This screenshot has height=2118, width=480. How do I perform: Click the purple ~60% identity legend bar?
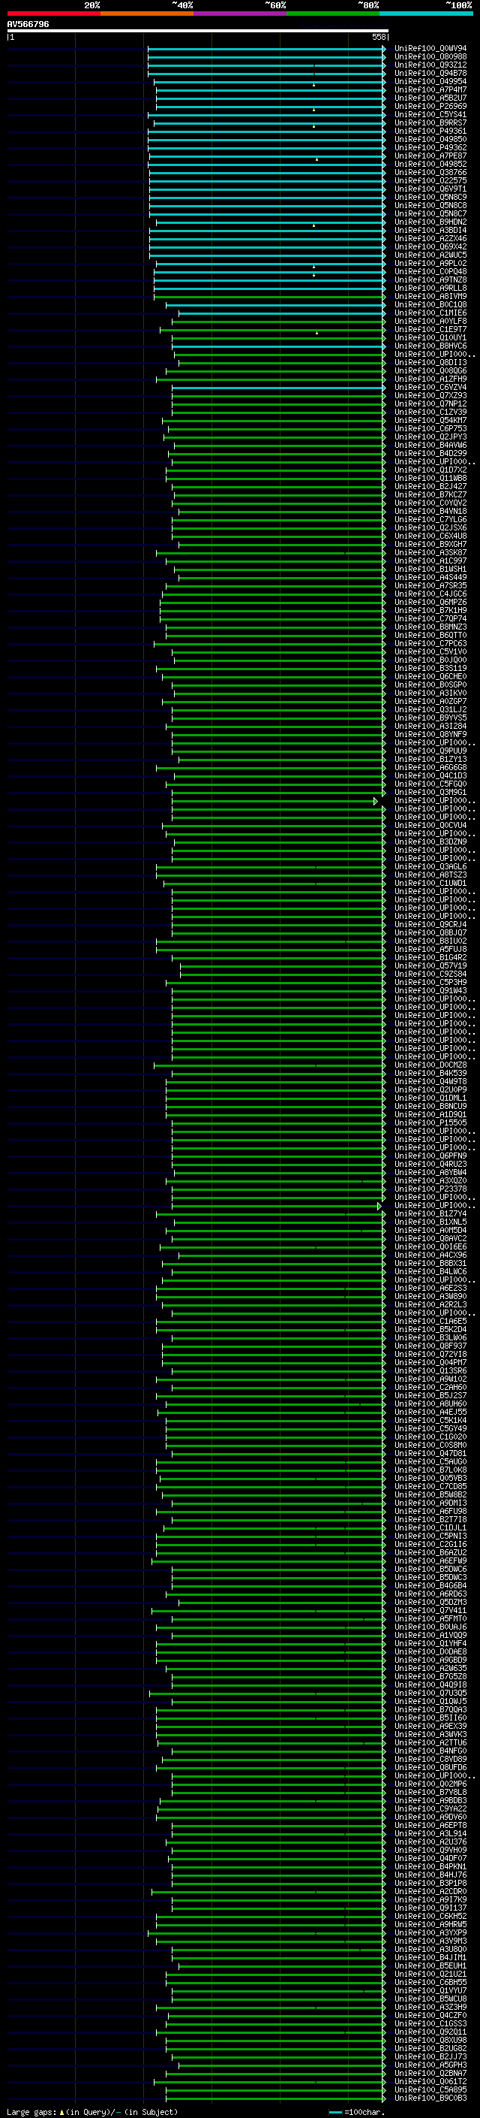[x=241, y=14]
